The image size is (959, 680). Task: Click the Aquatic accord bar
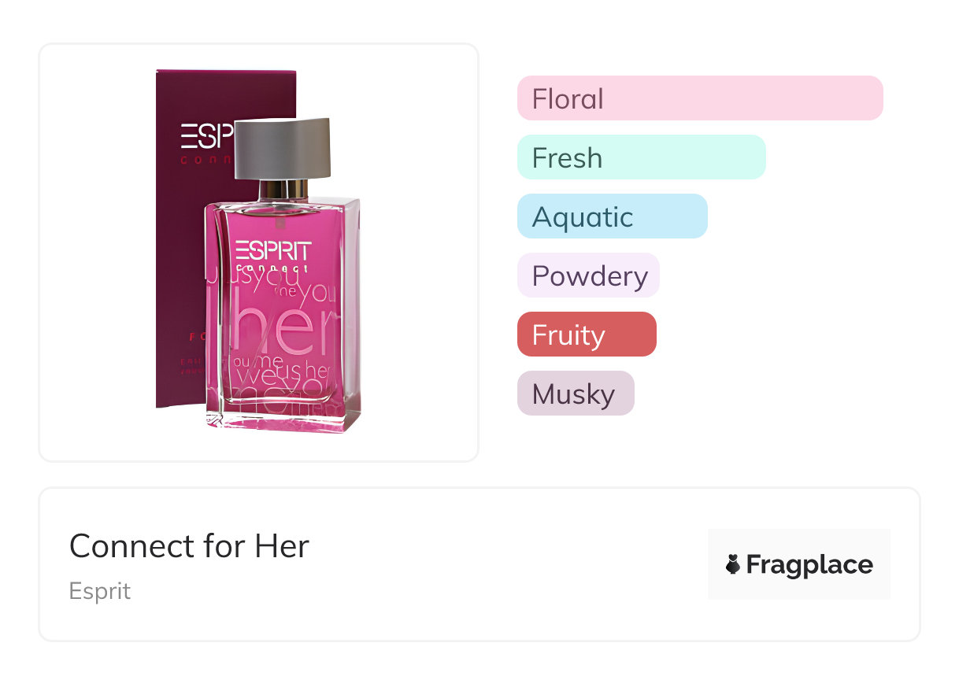click(x=612, y=216)
